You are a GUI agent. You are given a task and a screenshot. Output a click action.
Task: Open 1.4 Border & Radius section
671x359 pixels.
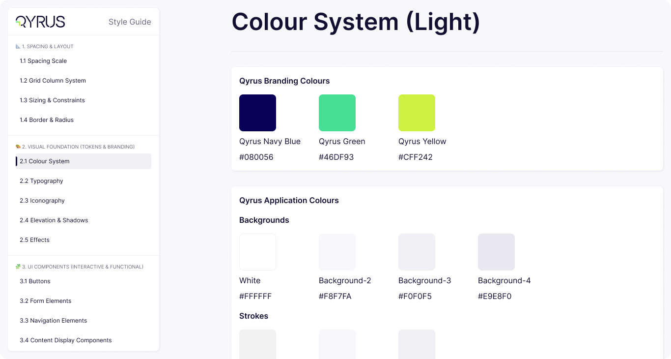coord(84,120)
